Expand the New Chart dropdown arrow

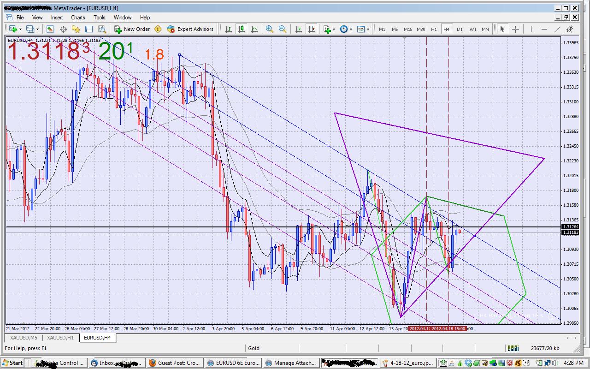point(20,29)
